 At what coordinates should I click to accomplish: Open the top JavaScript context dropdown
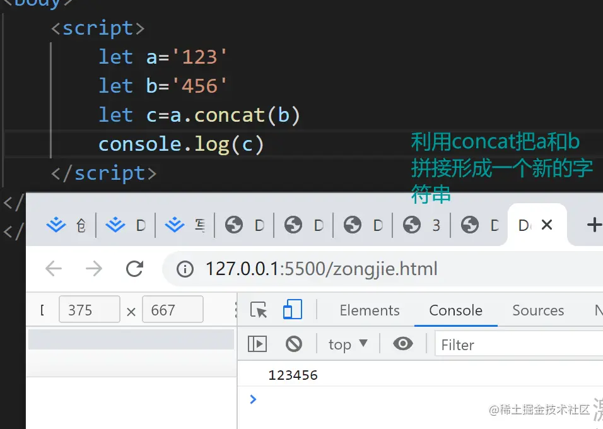tap(348, 344)
